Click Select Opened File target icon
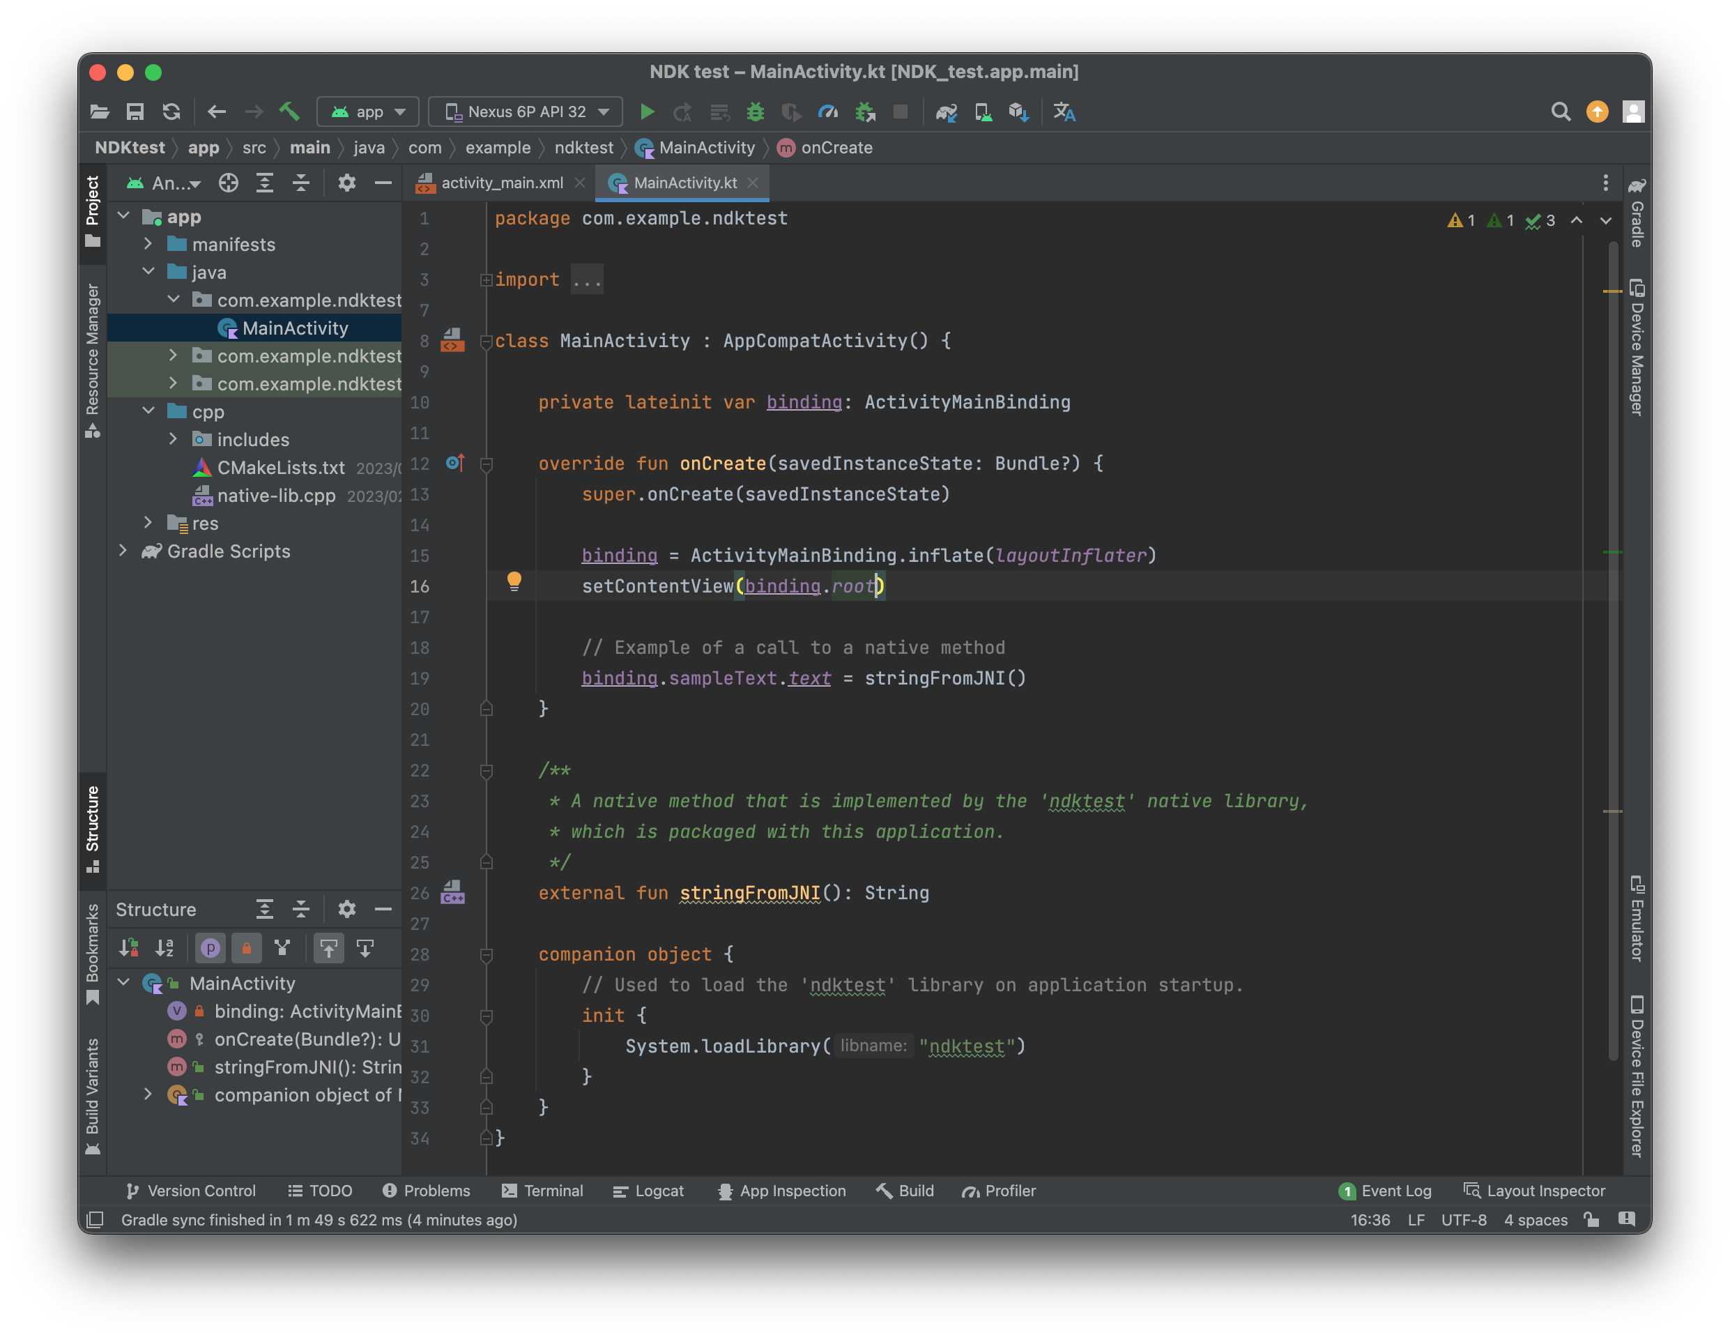The height and width of the screenshot is (1337, 1730). pos(228,183)
